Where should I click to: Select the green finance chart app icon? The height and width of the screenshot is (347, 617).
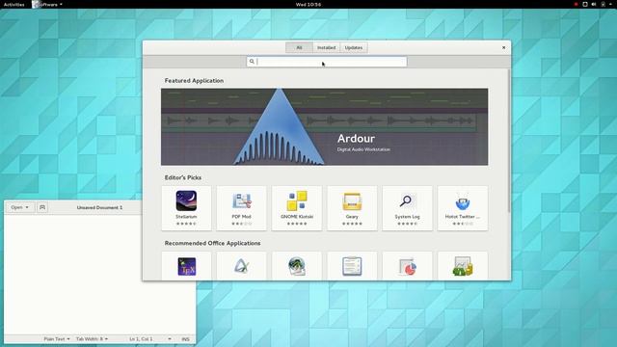(x=463, y=266)
